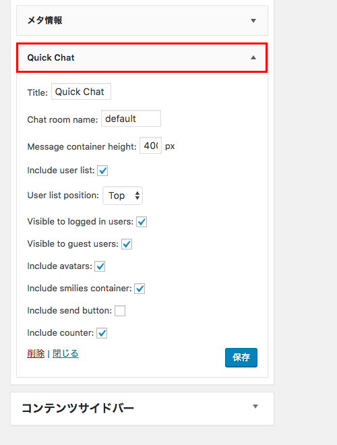Focus the Title text field
The height and width of the screenshot is (445, 337).
tap(81, 92)
